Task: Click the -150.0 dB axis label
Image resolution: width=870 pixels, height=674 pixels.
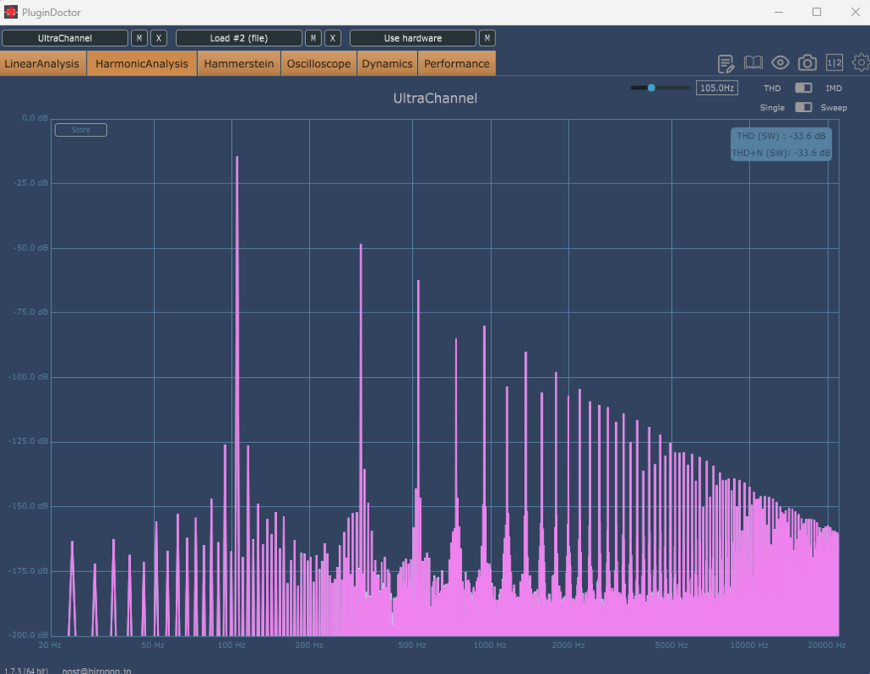Action: click(x=28, y=506)
